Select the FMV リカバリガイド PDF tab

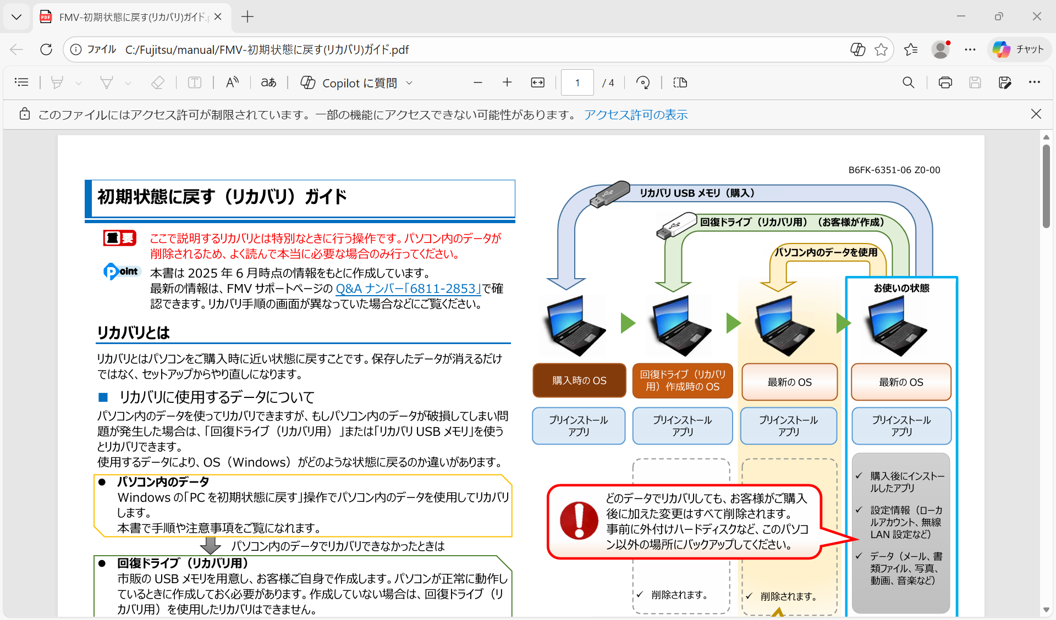(x=131, y=17)
